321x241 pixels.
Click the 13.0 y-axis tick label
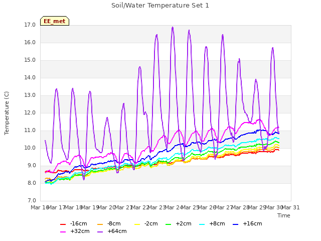[x=30, y=95]
